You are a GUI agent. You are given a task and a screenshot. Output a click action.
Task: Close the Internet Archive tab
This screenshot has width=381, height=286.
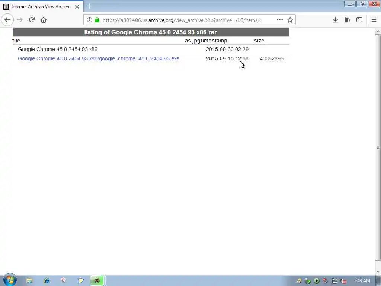coord(77,7)
